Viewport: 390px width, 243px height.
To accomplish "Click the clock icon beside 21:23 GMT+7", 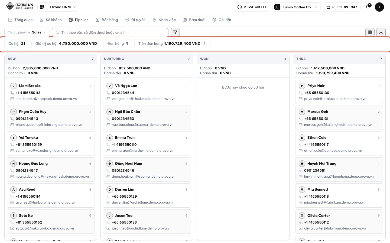I will [x=240, y=7].
